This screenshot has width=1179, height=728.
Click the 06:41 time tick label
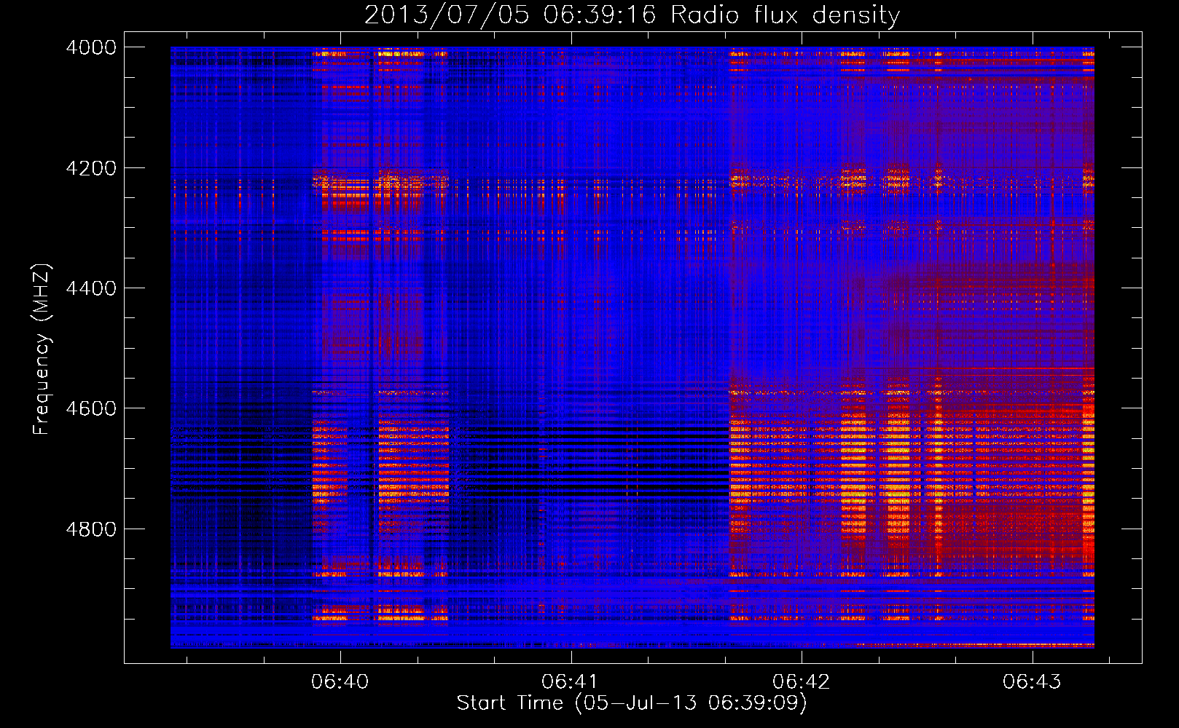(x=571, y=681)
